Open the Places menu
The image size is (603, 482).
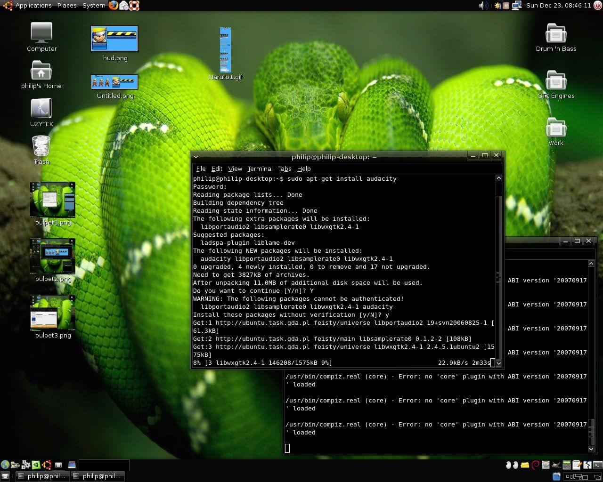(x=67, y=5)
